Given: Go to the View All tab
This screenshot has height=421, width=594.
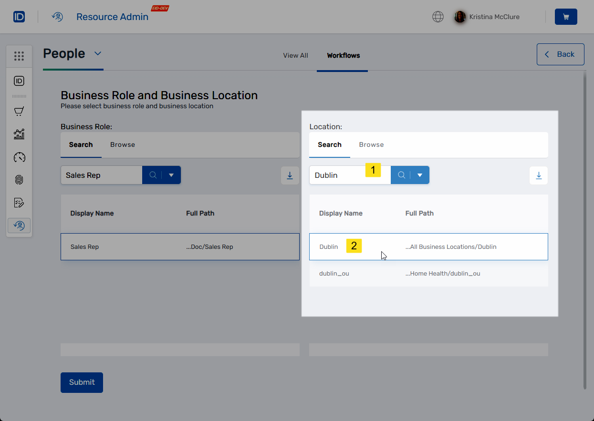Looking at the screenshot, I should click(295, 55).
